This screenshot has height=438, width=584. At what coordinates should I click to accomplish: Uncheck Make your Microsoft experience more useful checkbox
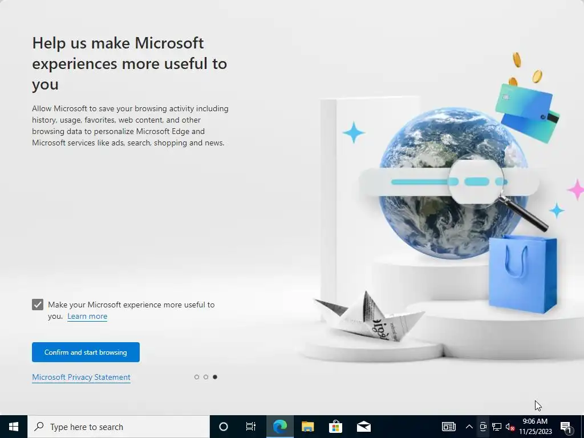coord(38,305)
